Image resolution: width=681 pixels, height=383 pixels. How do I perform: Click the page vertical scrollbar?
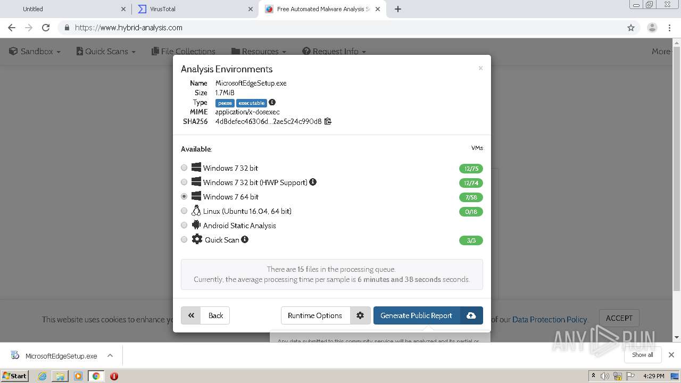tap(677, 169)
